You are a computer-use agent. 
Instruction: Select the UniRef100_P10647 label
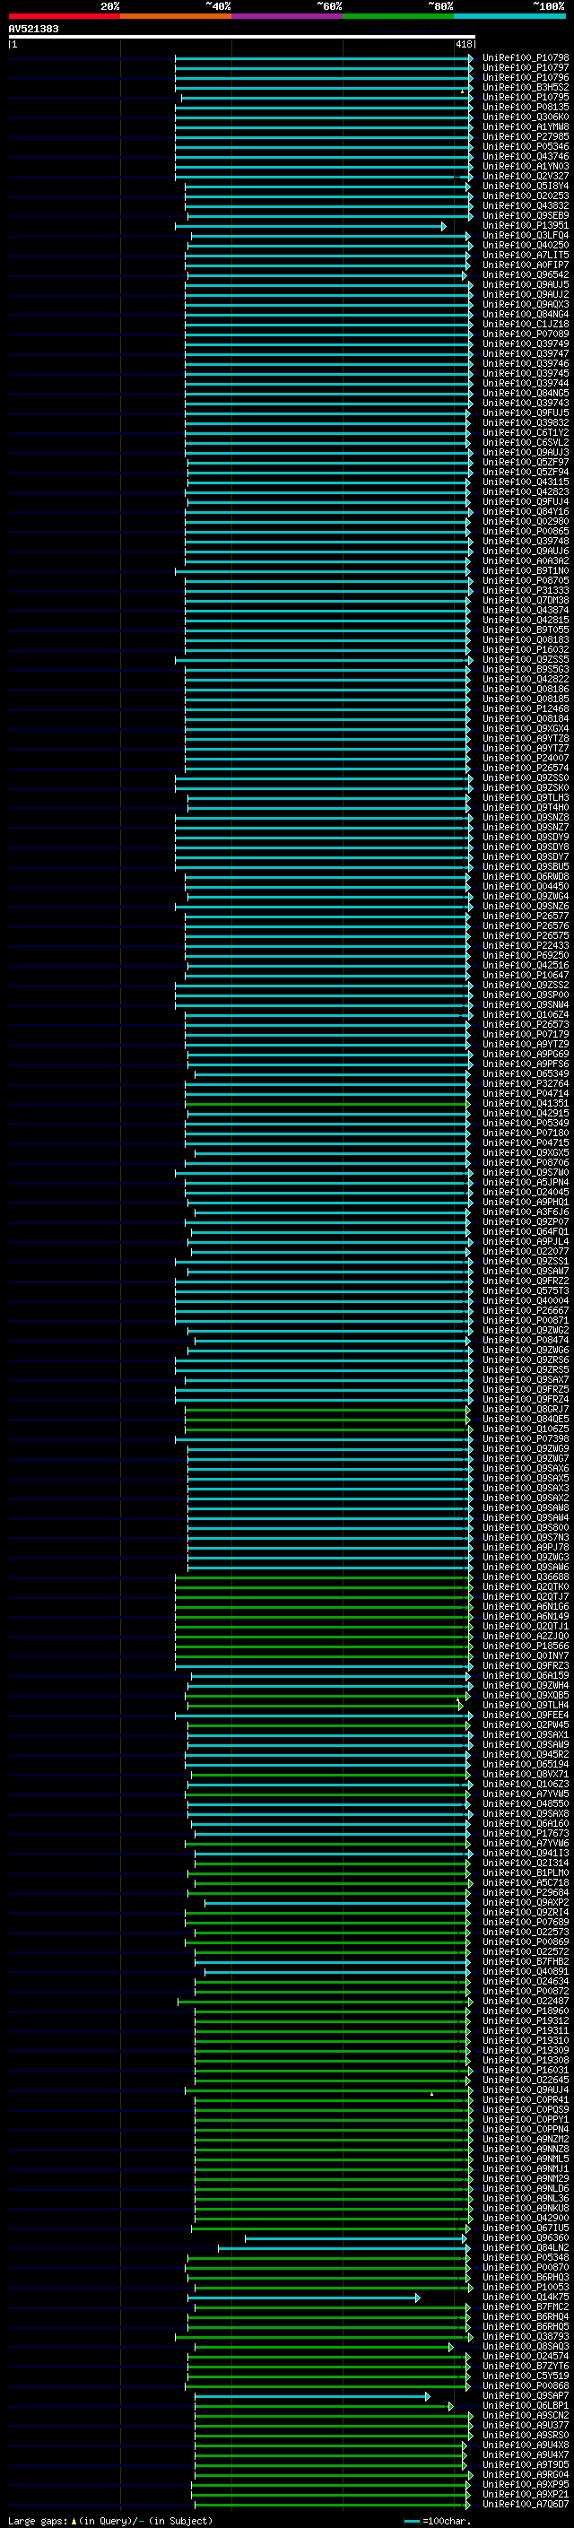click(525, 975)
